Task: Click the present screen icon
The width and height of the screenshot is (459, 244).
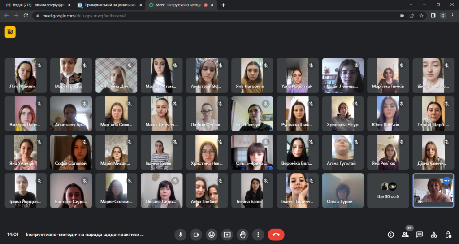Action: point(227,234)
